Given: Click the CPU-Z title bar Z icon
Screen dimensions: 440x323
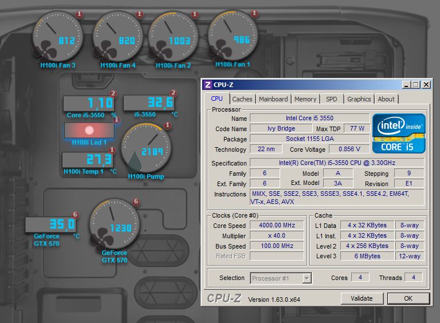Looking at the screenshot, I should [208, 85].
